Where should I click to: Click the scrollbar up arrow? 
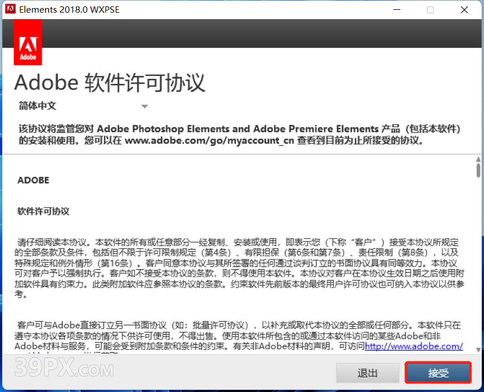pos(478,159)
